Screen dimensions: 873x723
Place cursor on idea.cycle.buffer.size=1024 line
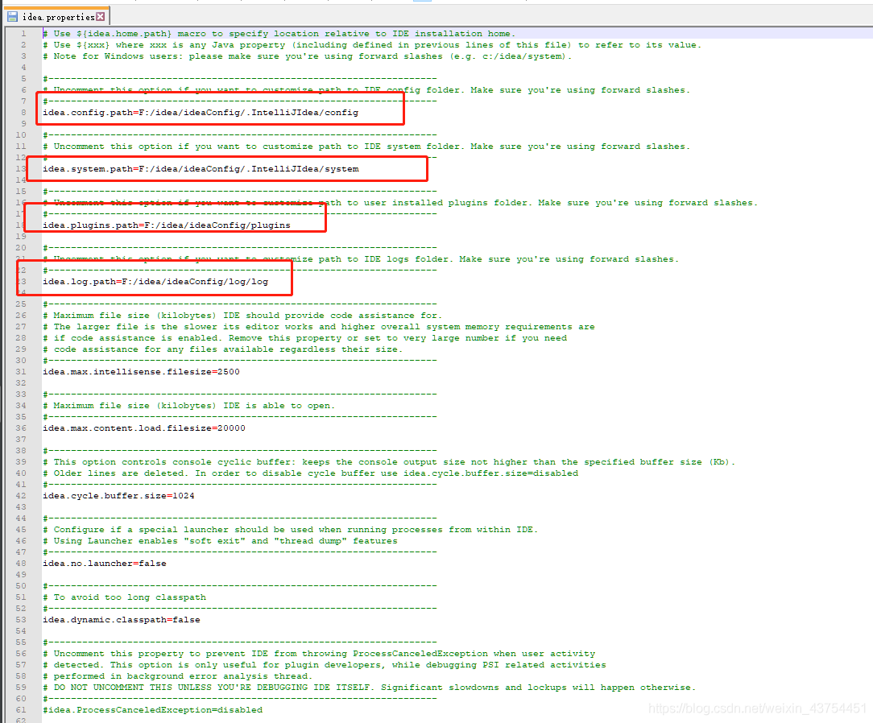click(x=118, y=496)
